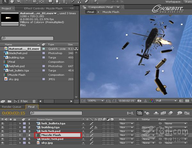Select the Type tool in toolbar

[x=64, y=2]
